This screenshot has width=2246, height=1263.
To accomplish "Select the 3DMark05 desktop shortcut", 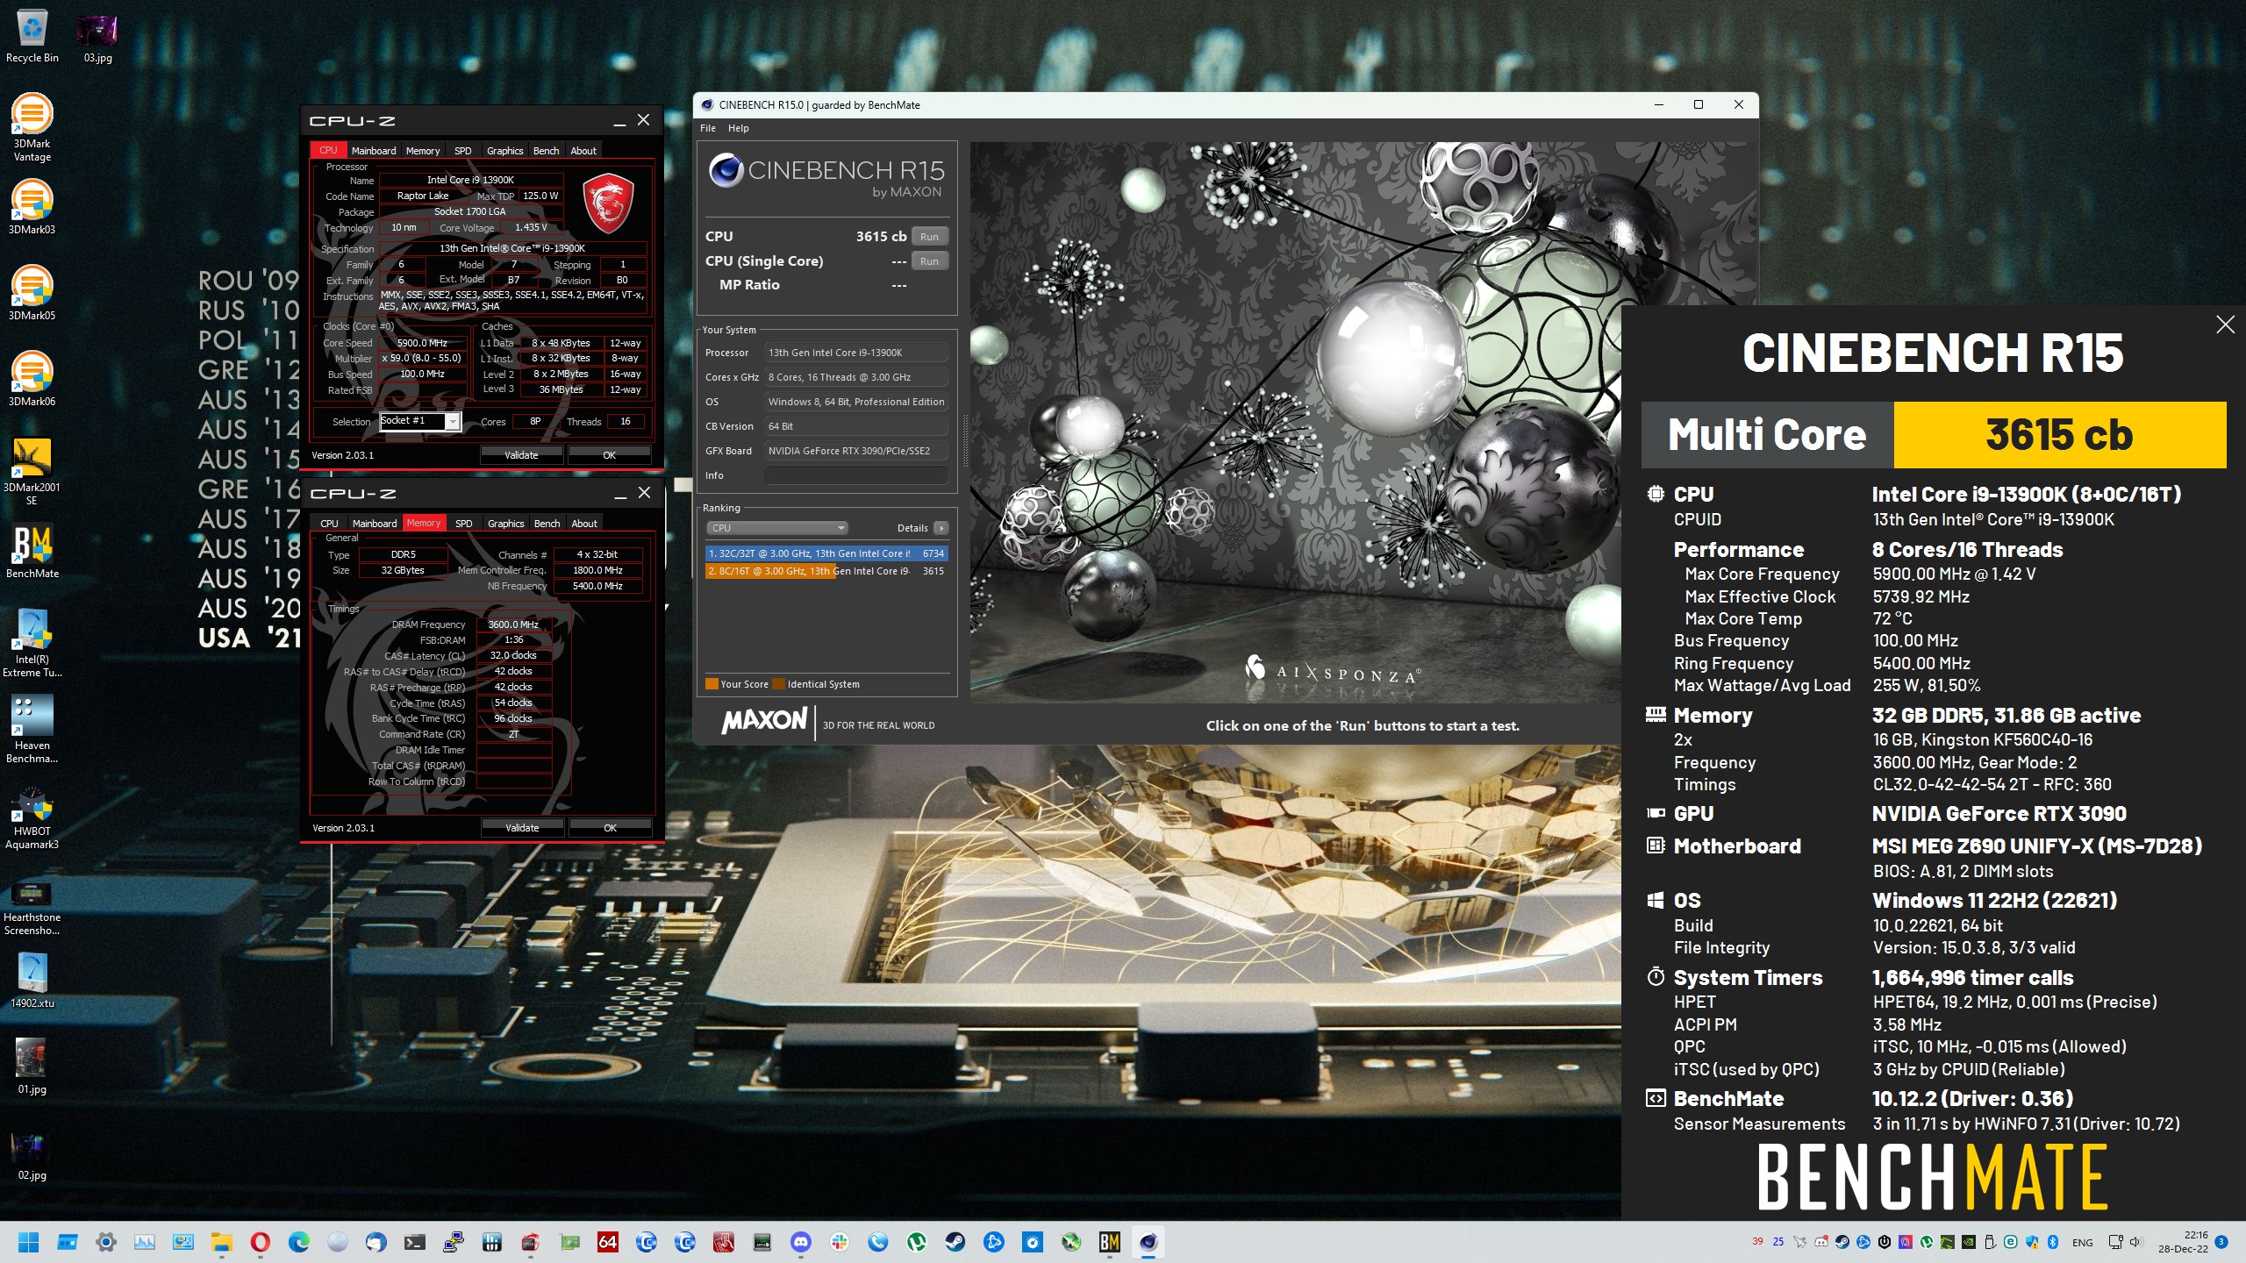I will (32, 293).
